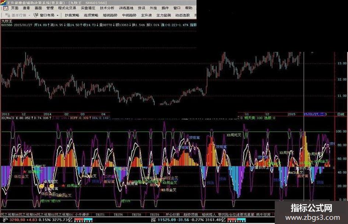This screenshot has width=348, height=224.
Task: Open the 查看 menu
Action: 27,8
